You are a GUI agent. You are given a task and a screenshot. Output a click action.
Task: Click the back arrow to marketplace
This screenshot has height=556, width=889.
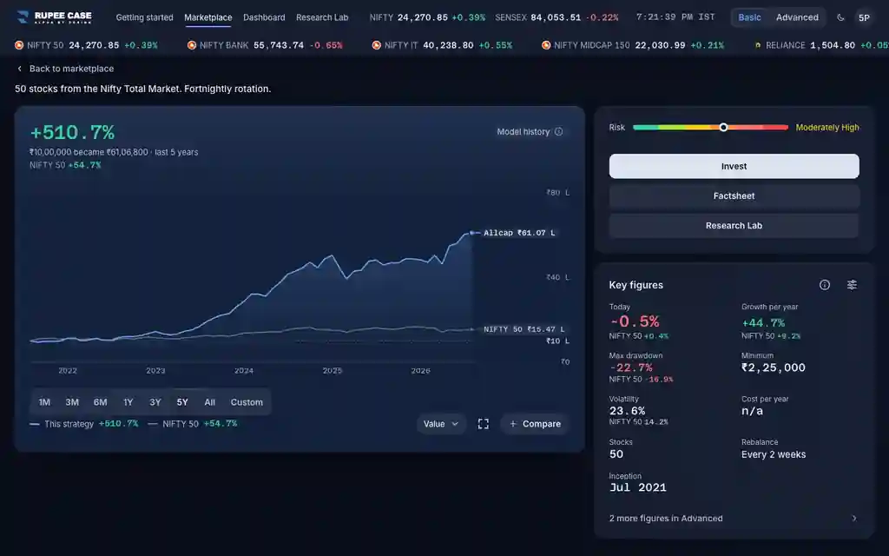[x=20, y=69]
